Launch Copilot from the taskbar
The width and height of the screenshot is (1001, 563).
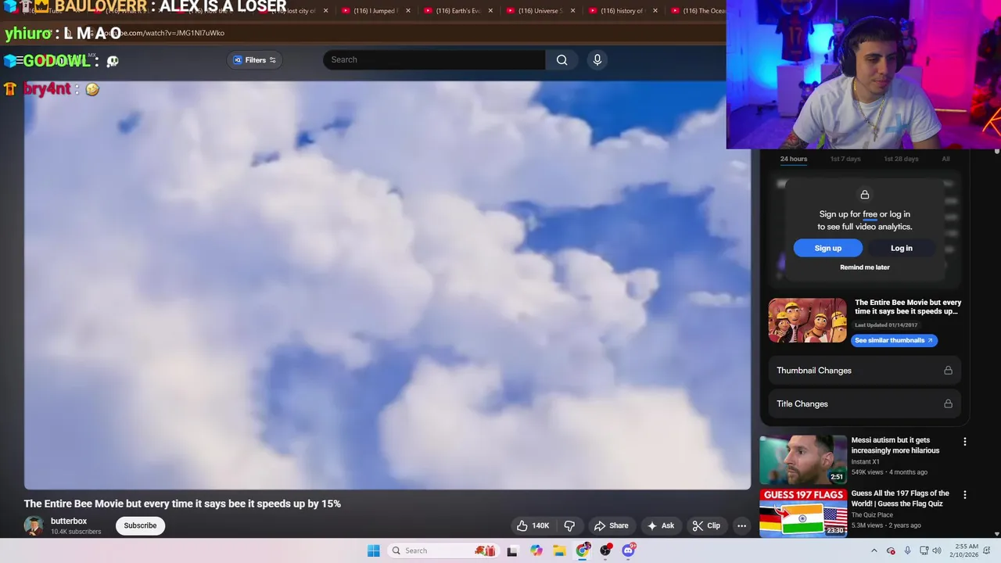click(x=536, y=550)
